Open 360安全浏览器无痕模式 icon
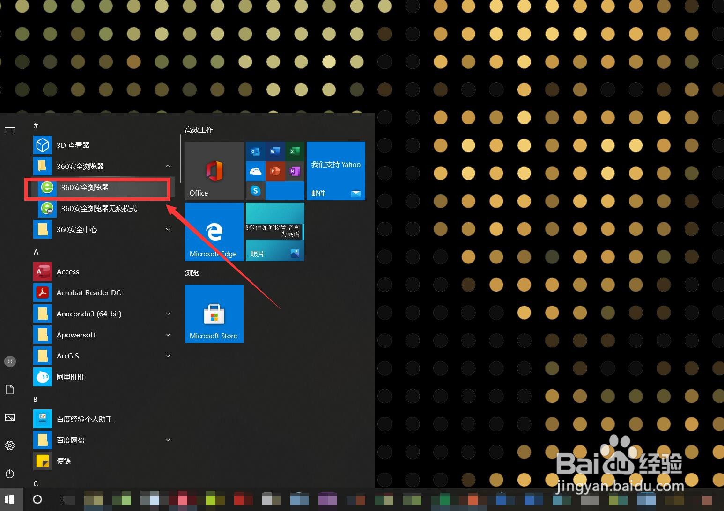 point(47,208)
